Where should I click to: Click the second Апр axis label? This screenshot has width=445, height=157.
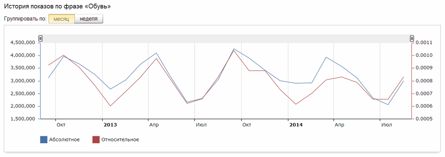tap(339, 125)
